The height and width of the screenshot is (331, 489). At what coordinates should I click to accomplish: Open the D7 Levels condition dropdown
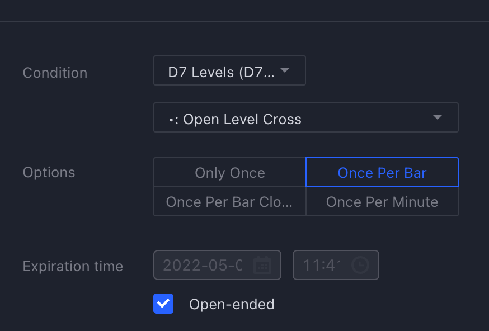[229, 70]
